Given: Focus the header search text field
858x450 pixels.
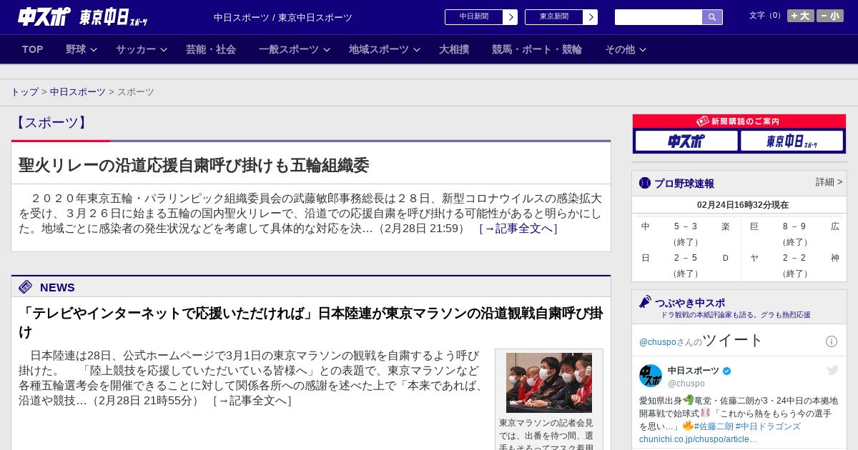Looking at the screenshot, I should (659, 17).
